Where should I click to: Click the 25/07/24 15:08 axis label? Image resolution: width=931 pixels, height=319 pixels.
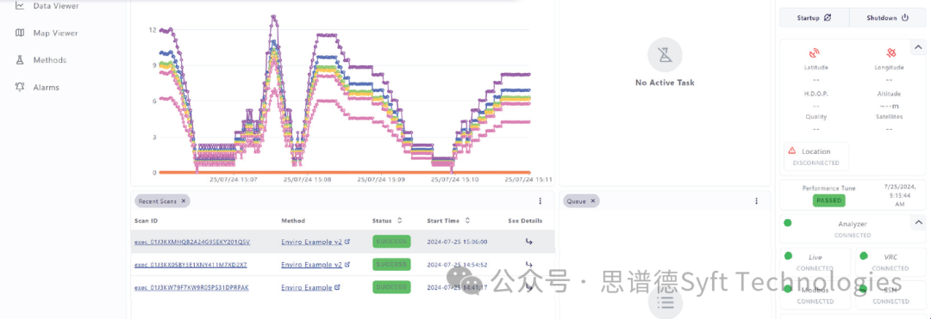click(308, 179)
